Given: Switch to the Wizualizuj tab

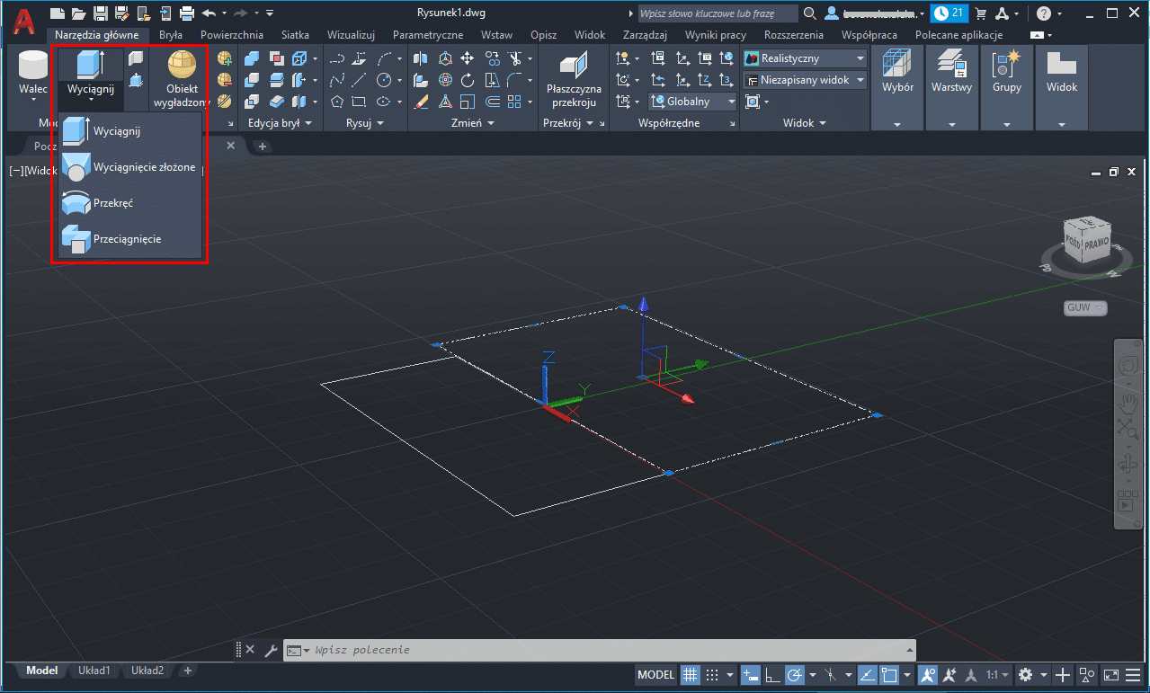Looking at the screenshot, I should pos(351,35).
